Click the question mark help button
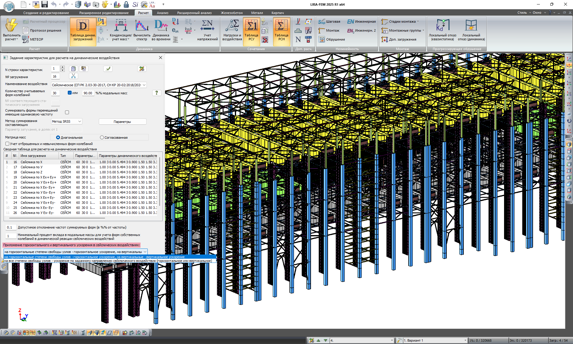The width and height of the screenshot is (573, 344). [x=157, y=93]
